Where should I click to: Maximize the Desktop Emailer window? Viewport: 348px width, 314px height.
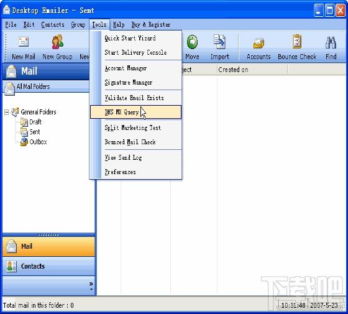point(329,10)
